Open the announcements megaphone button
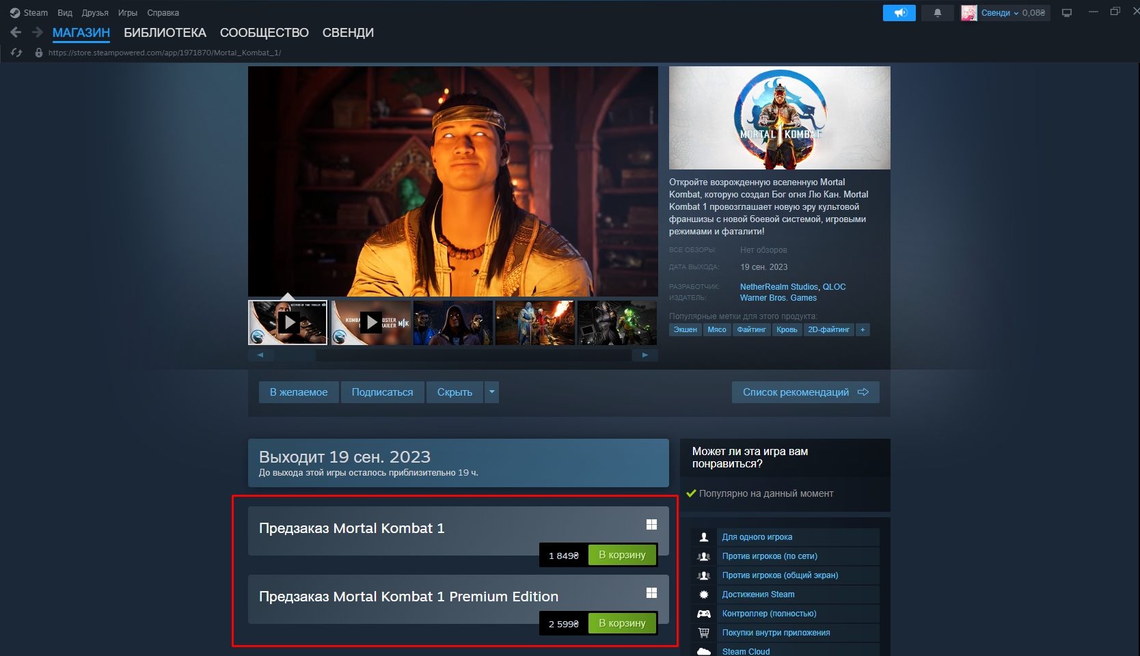This screenshot has width=1140, height=656. click(x=899, y=13)
